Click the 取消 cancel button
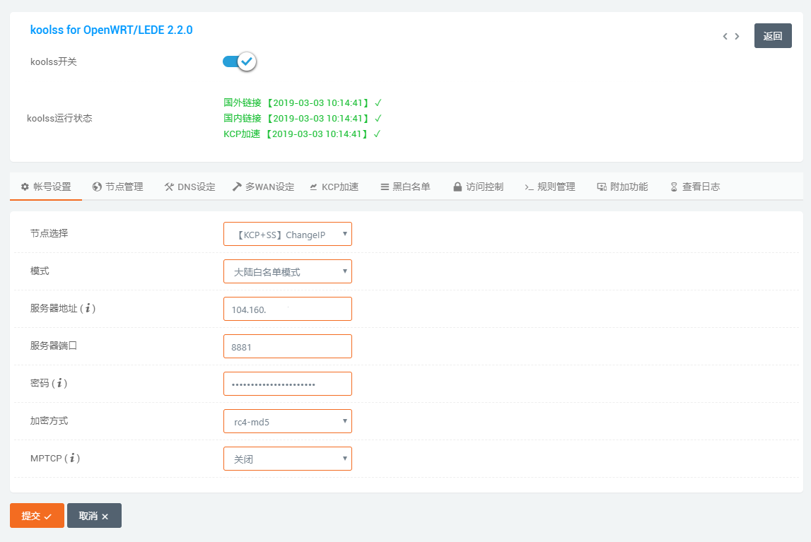The width and height of the screenshot is (811, 542). pyautogui.click(x=94, y=516)
